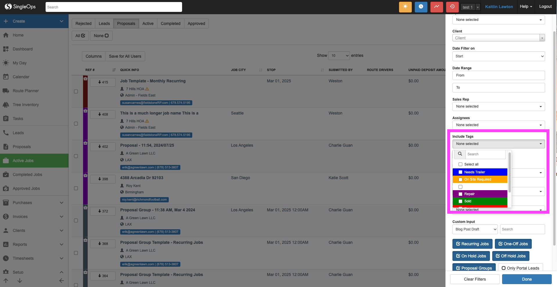Expand the Date Filter on Start dropdown
The width and height of the screenshot is (557, 287).
(x=498, y=56)
